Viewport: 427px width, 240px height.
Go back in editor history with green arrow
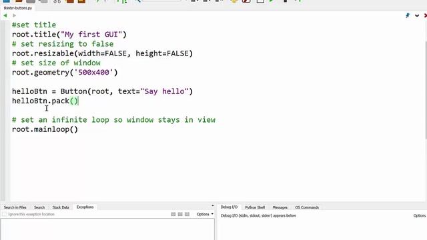coord(5,15)
